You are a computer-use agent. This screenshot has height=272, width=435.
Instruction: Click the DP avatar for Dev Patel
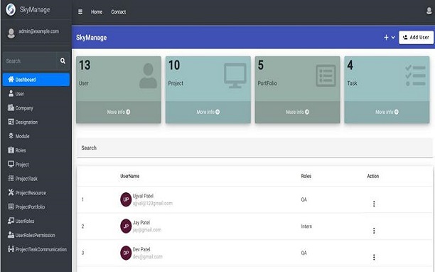coord(126,253)
